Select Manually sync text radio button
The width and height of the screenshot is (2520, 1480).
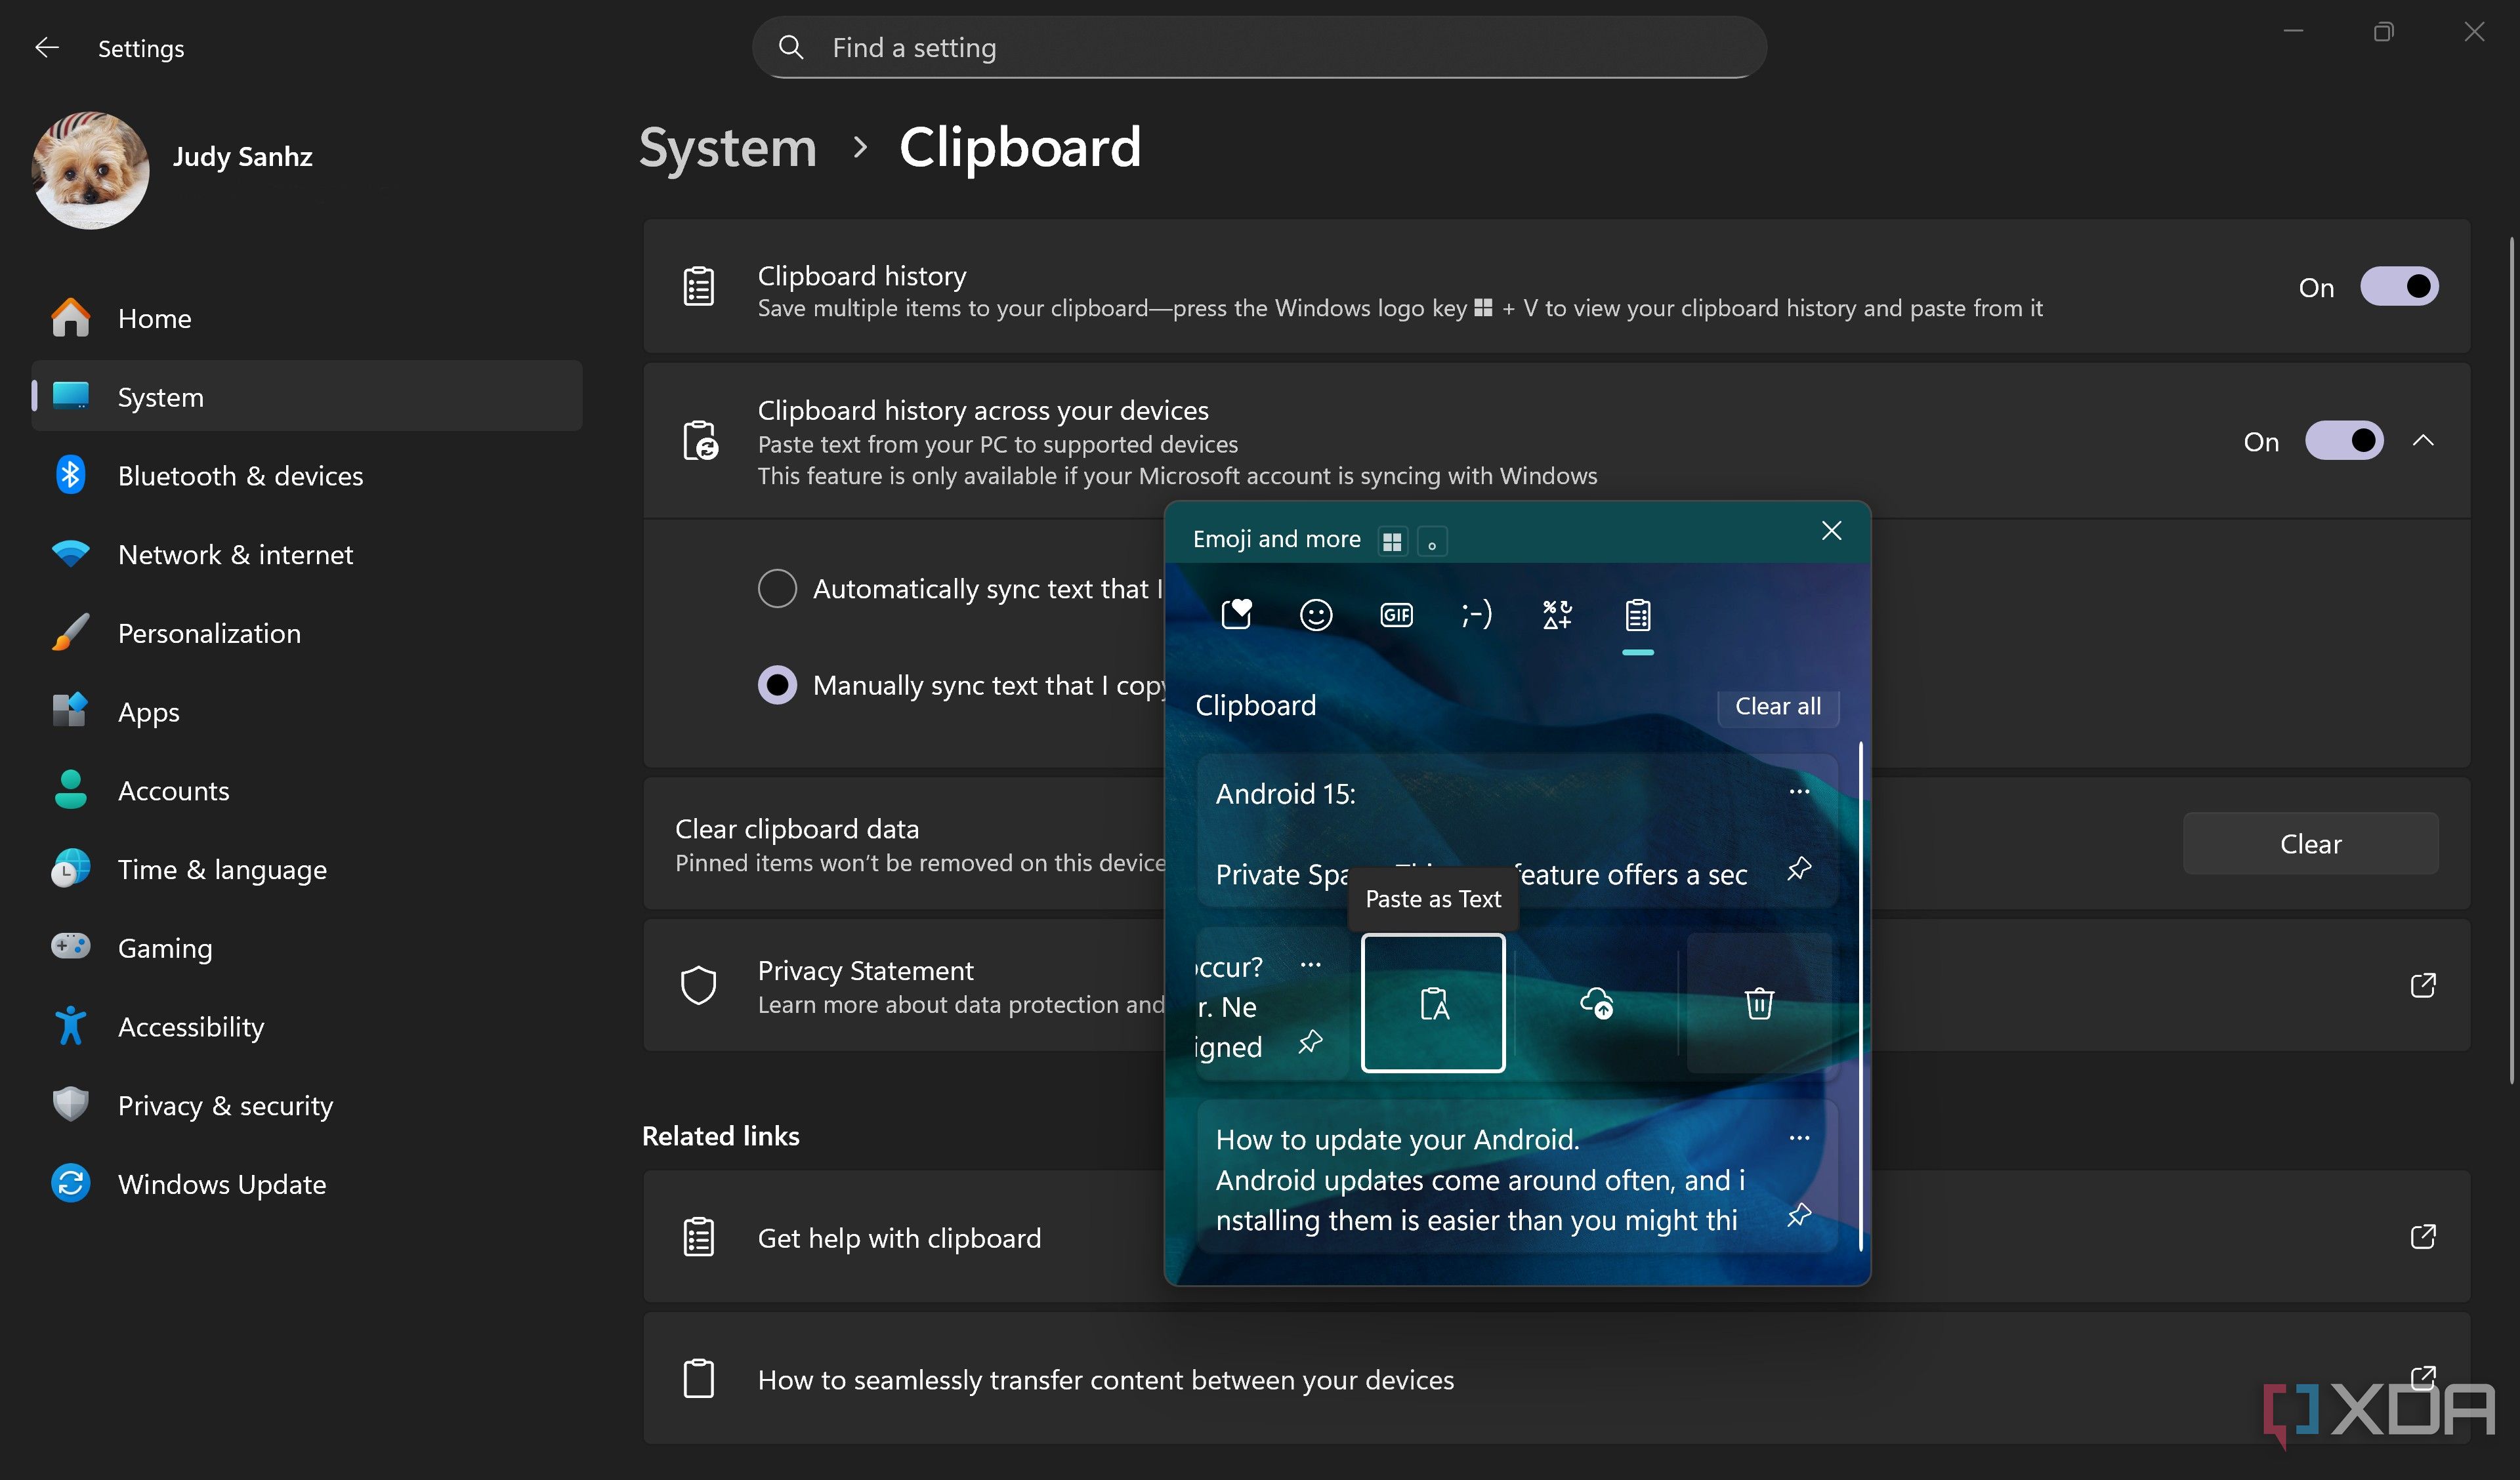777,685
